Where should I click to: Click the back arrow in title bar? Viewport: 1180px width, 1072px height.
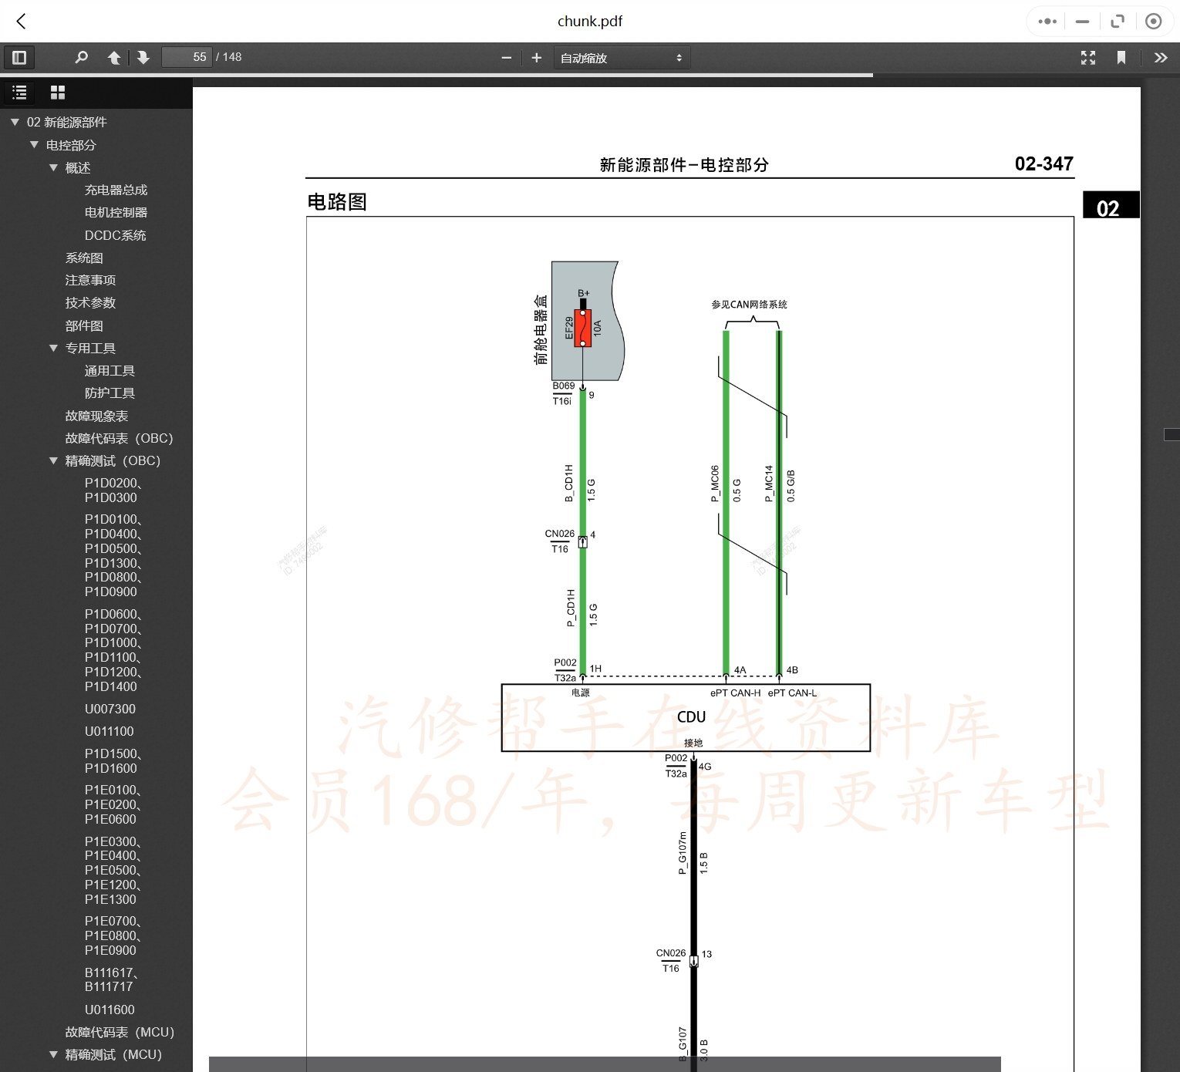click(22, 21)
